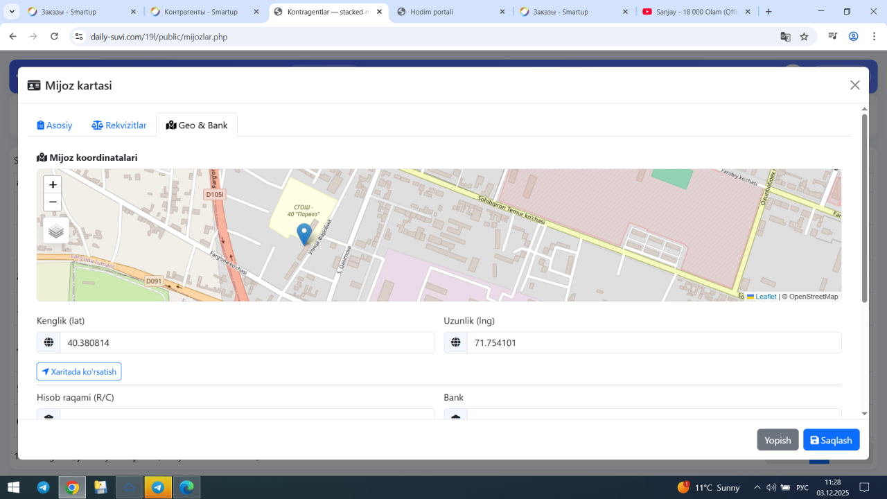Viewport: 887px width, 499px height.
Task: Click the blue location marker on map
Action: (304, 234)
